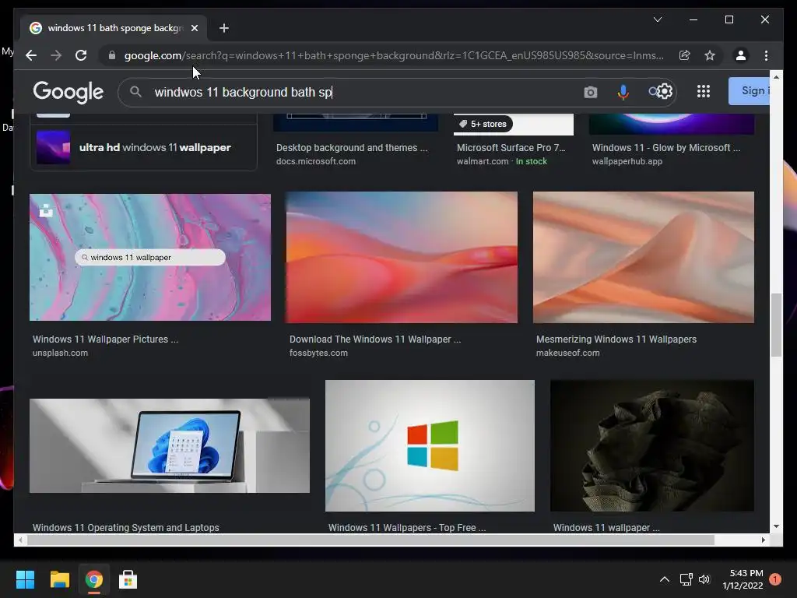This screenshot has height=598, width=797.
Task: Open docs.microsoft.com source link
Action: pyautogui.click(x=316, y=161)
